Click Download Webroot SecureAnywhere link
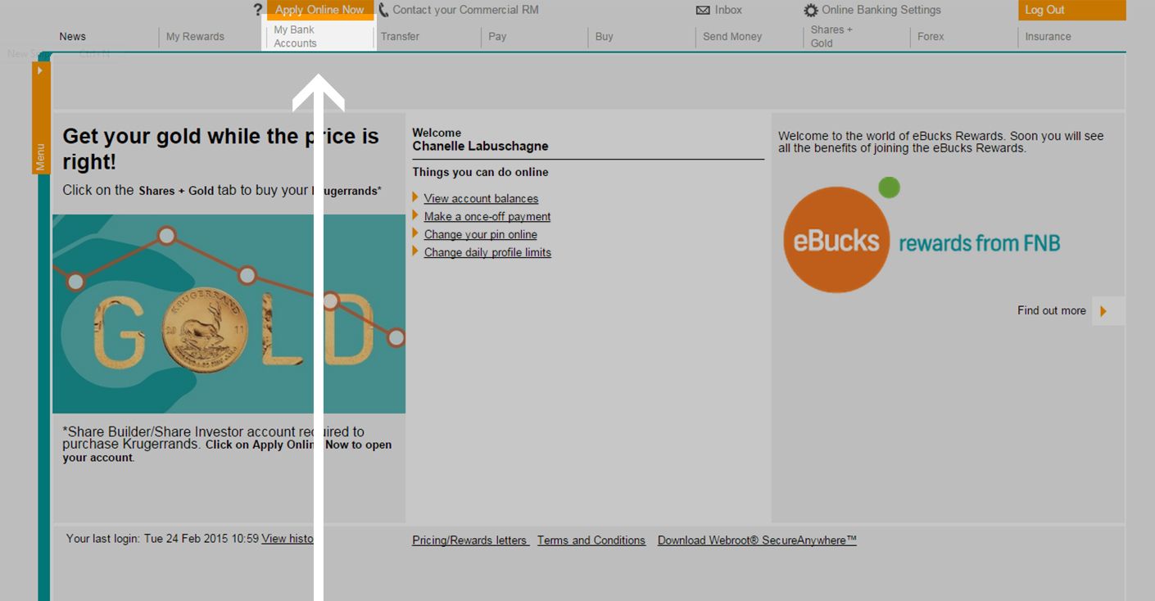The width and height of the screenshot is (1155, 601). [756, 540]
